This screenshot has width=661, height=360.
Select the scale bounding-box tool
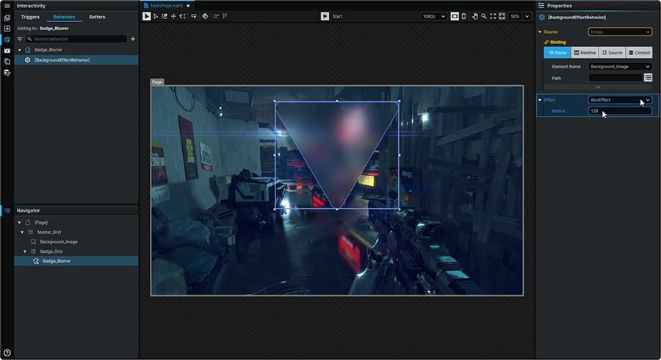183,16
